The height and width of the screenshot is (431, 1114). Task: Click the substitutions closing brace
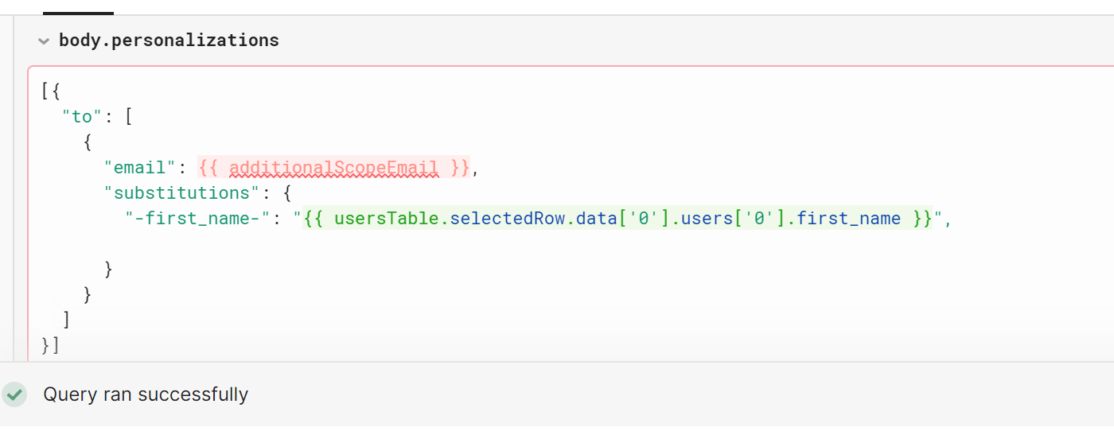108,270
